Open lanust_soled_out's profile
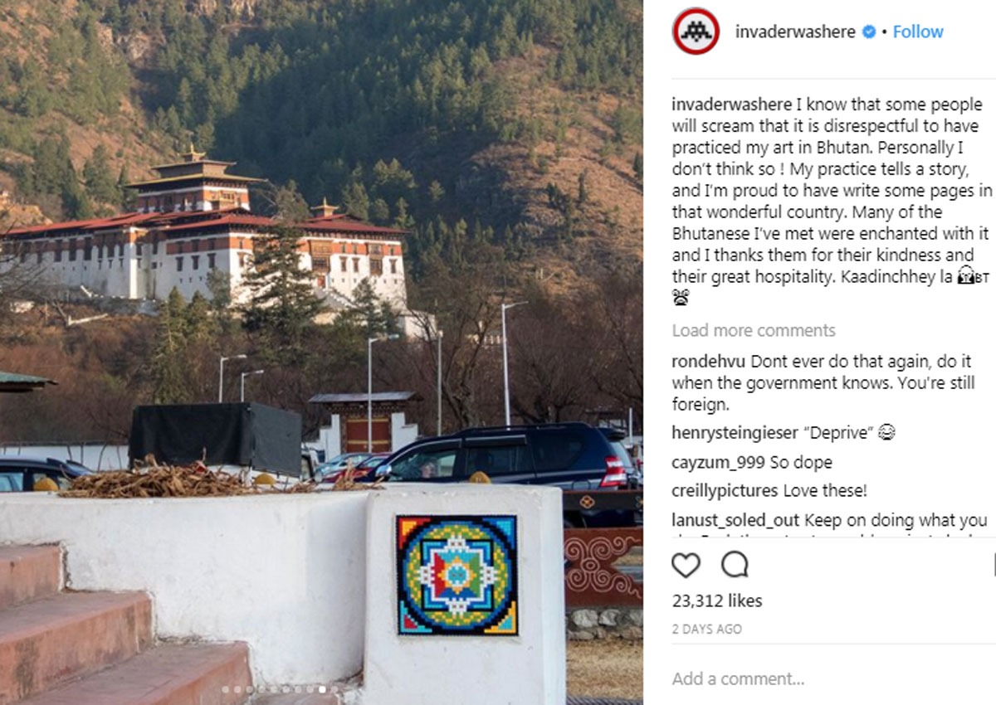996x705 pixels. [736, 520]
